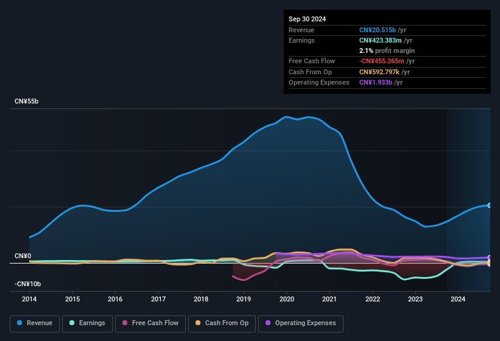
Task: Click the Earnings label in tooltip
Action: point(301,40)
